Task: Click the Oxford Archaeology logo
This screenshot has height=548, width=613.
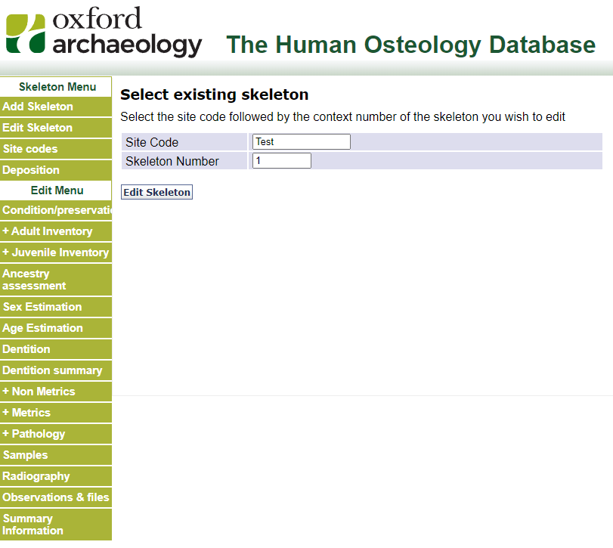Action: (x=104, y=32)
